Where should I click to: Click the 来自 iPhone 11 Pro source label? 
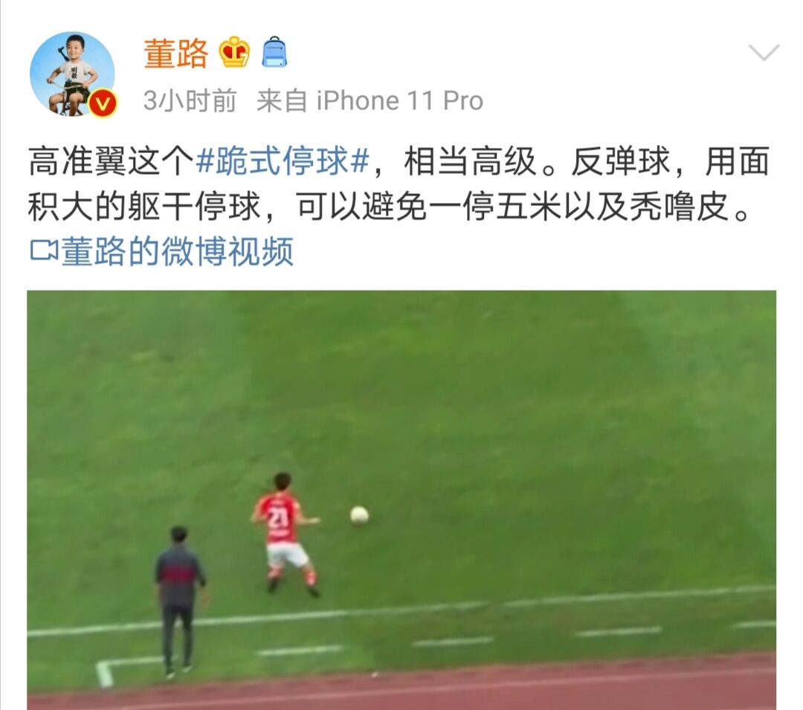pos(370,100)
